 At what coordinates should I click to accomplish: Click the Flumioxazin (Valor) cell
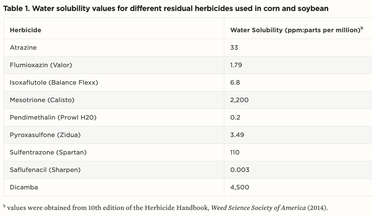click(41, 65)
